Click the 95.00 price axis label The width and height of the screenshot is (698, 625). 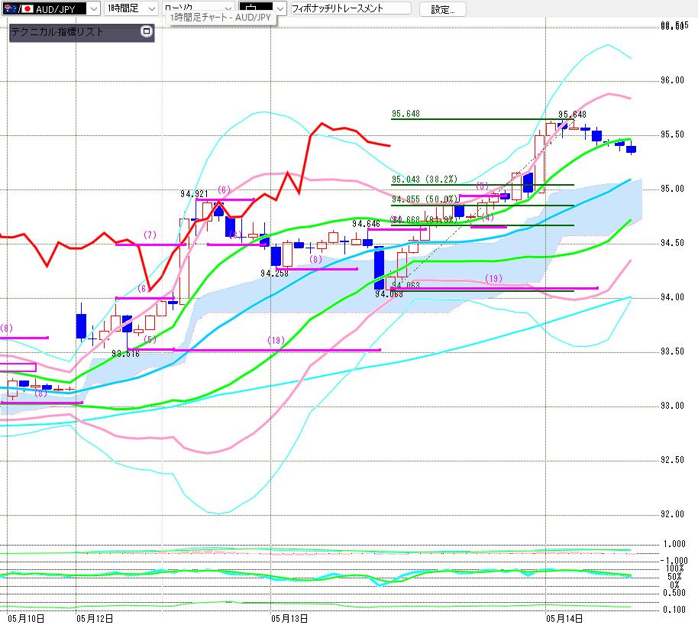[672, 189]
